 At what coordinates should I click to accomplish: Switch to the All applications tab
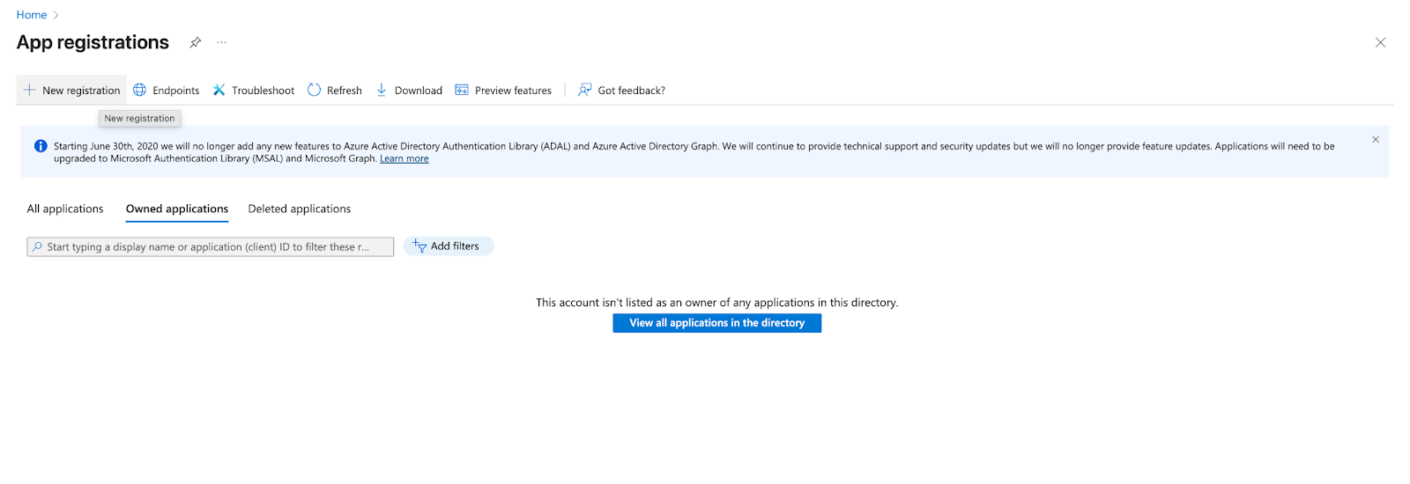65,209
